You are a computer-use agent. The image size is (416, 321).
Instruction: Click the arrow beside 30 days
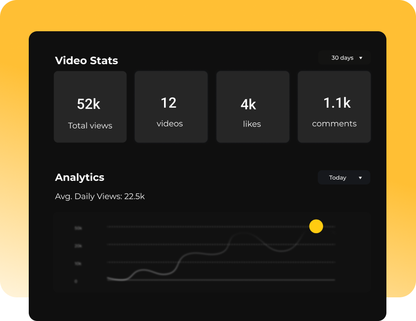[x=361, y=58]
